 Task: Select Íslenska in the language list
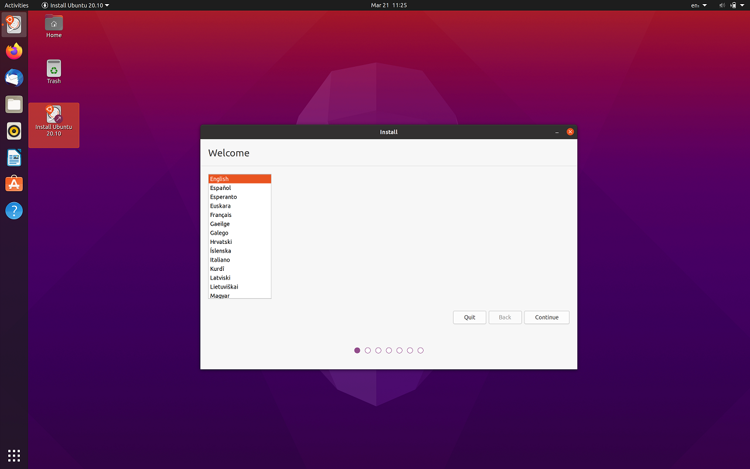click(240, 251)
